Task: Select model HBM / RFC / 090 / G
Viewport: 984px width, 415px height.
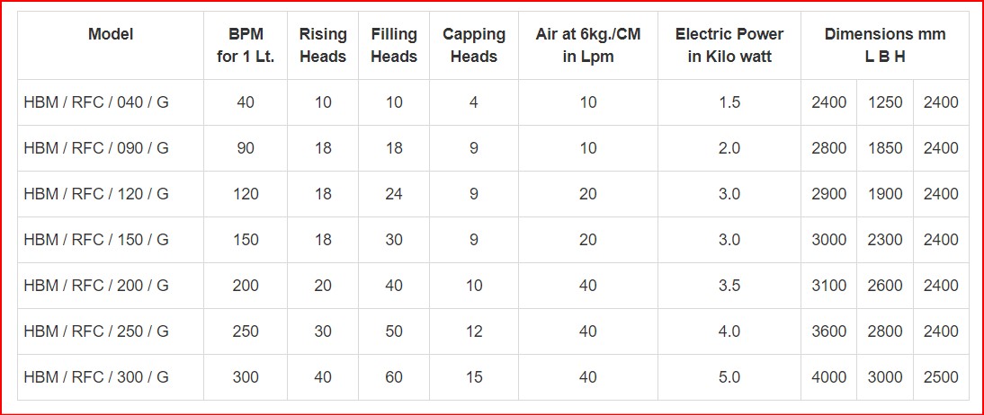Action: 96,148
